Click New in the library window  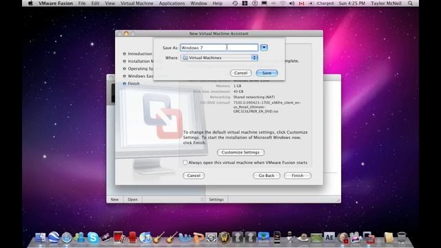[114, 199]
